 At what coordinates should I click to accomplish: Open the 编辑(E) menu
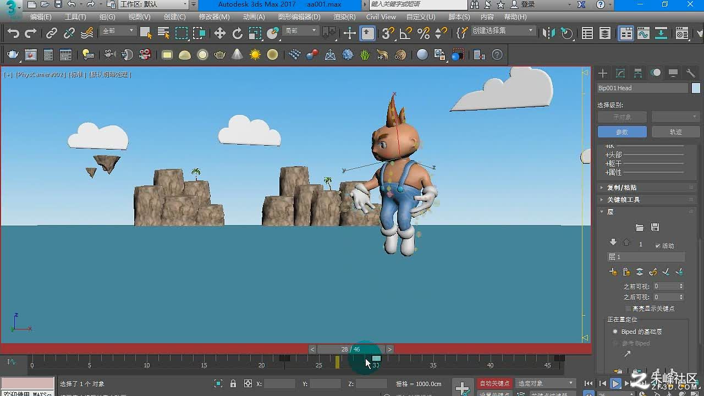[x=41, y=17]
